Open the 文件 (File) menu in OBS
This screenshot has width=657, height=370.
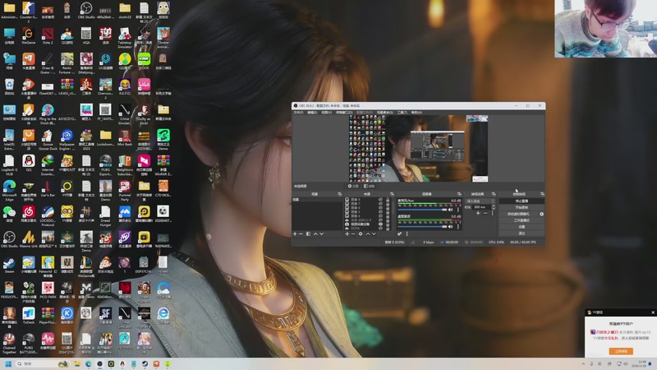(298, 112)
